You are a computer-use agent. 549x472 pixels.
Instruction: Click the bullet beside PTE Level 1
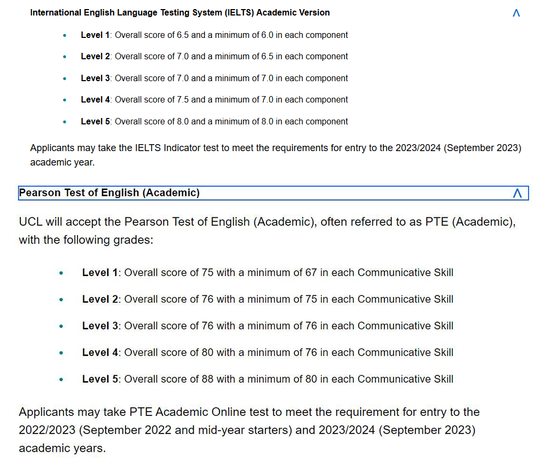pos(61,273)
